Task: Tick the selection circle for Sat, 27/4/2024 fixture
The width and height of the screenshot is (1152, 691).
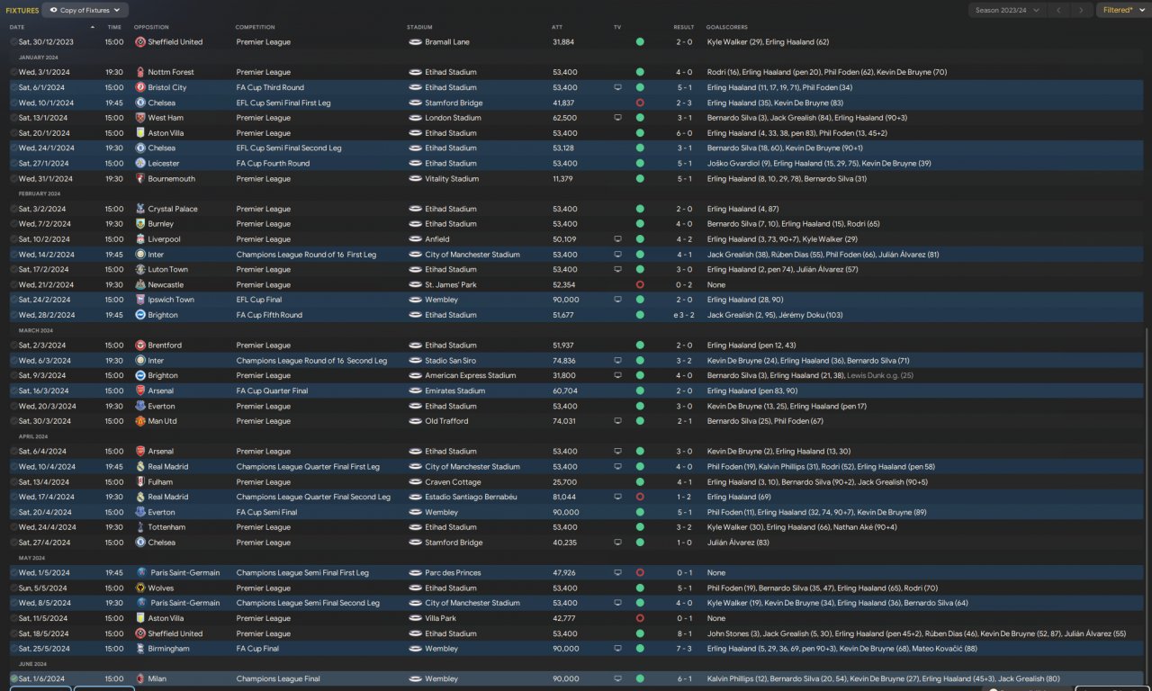Action: coord(13,543)
